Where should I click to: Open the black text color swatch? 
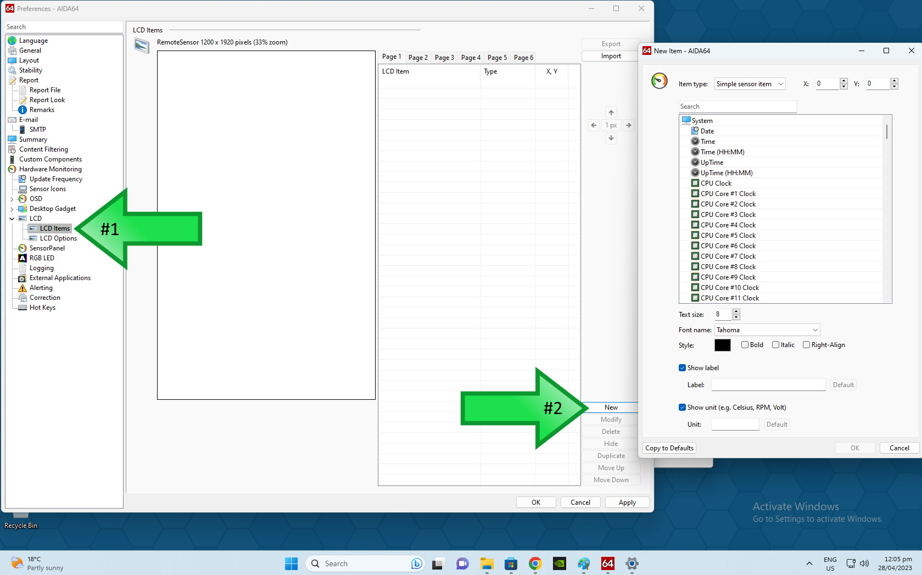pyautogui.click(x=723, y=345)
